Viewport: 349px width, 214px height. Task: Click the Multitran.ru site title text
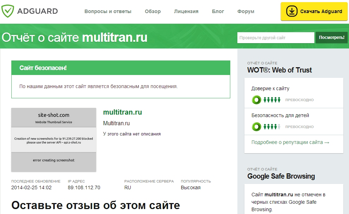click(117, 123)
